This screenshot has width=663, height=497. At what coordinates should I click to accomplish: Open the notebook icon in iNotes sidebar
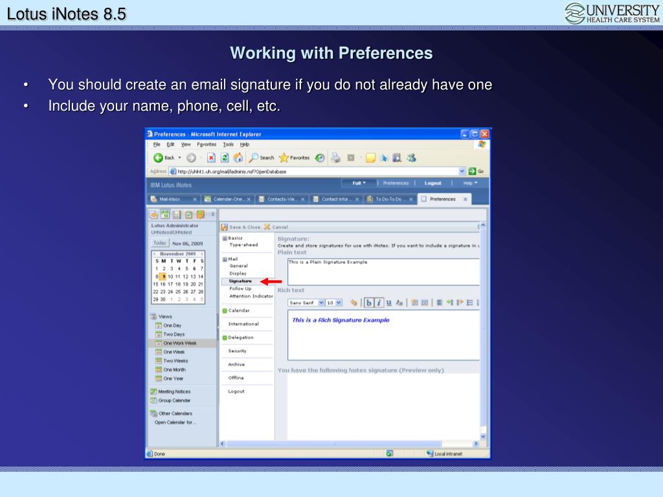[x=201, y=215]
